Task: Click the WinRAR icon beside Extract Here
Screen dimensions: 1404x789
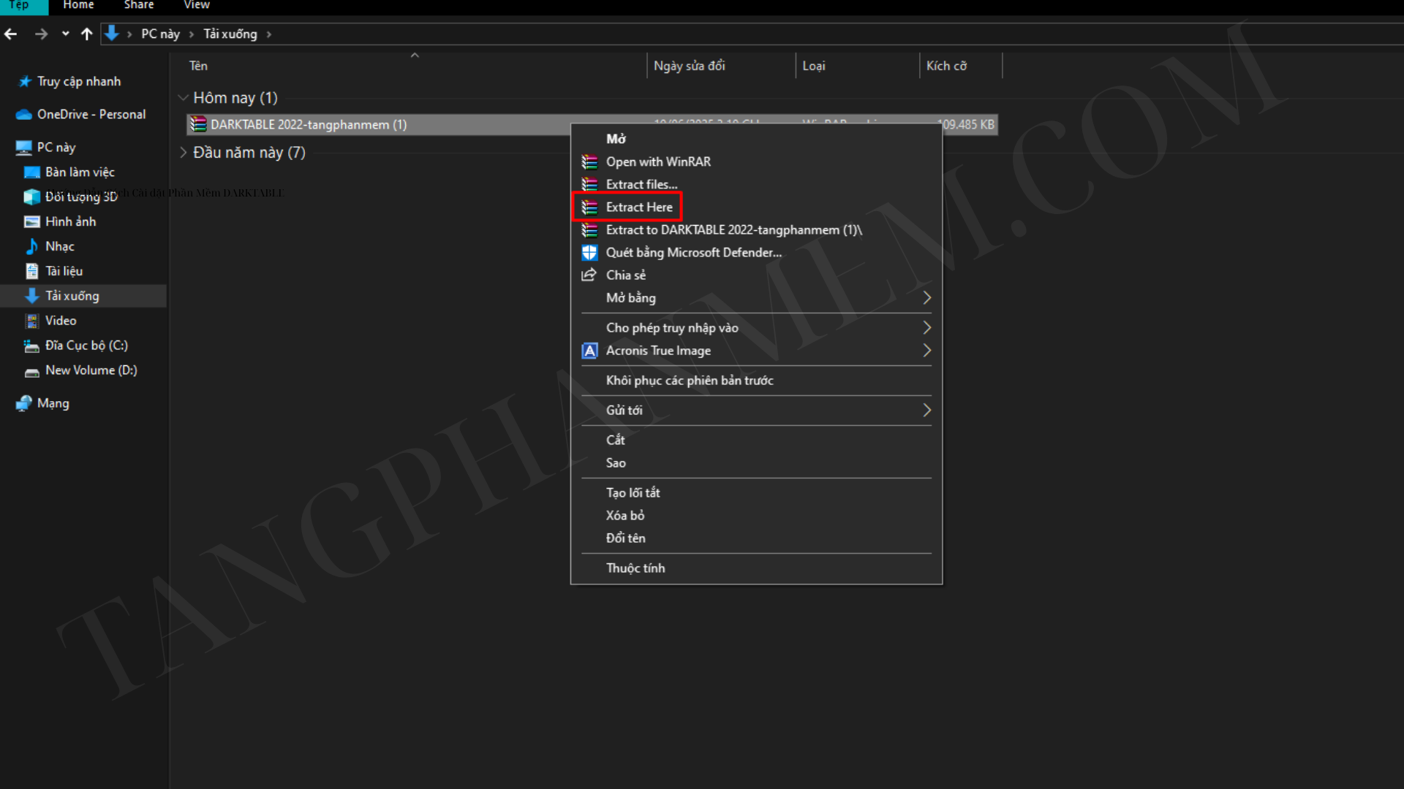Action: pos(589,207)
